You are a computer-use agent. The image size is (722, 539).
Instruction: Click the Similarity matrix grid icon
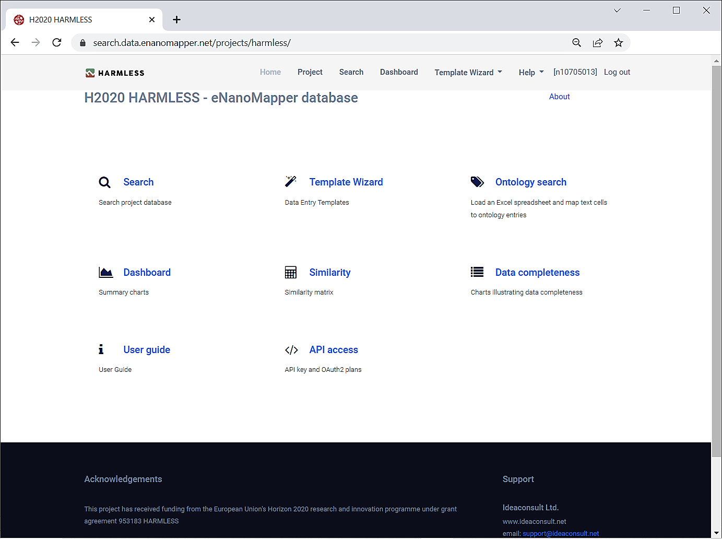[x=291, y=272]
